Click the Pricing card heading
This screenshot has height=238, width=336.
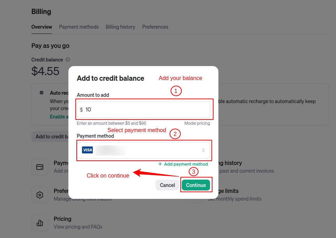(x=62, y=219)
